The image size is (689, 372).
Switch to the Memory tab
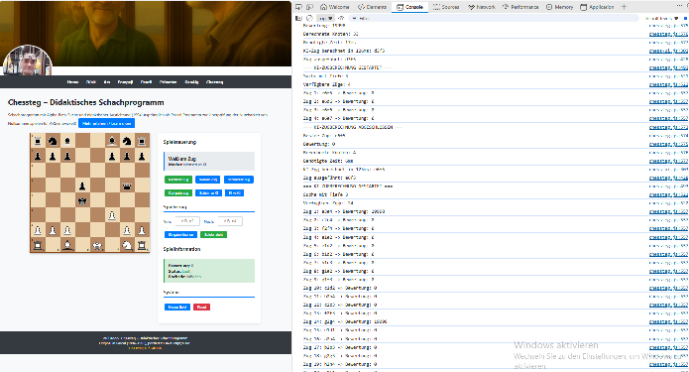tap(560, 7)
